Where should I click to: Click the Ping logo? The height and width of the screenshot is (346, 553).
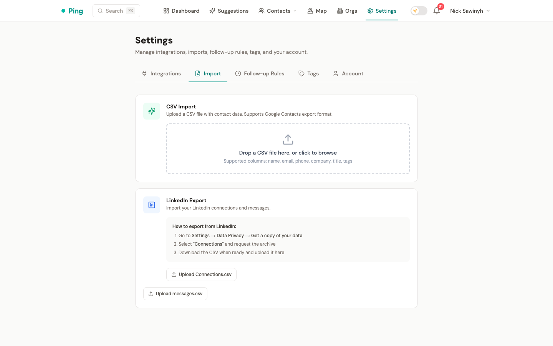[72, 11]
